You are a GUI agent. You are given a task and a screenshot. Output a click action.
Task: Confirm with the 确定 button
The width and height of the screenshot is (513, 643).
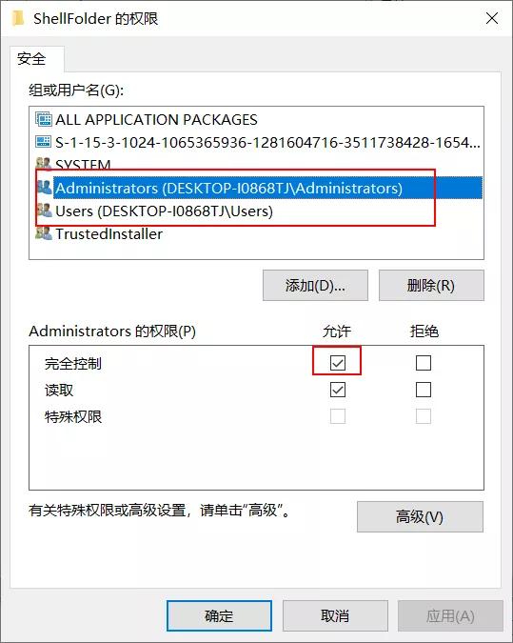[219, 616]
